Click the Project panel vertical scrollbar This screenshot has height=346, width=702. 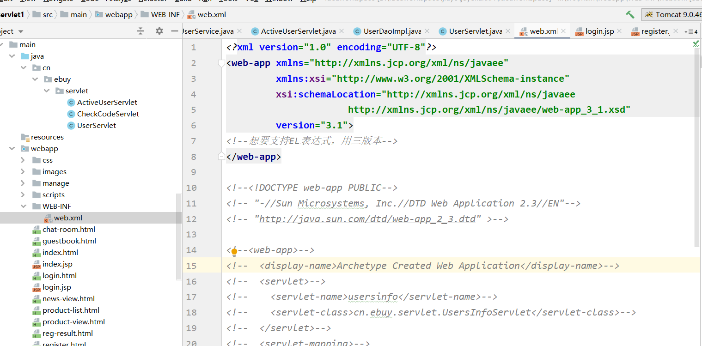[178, 237]
